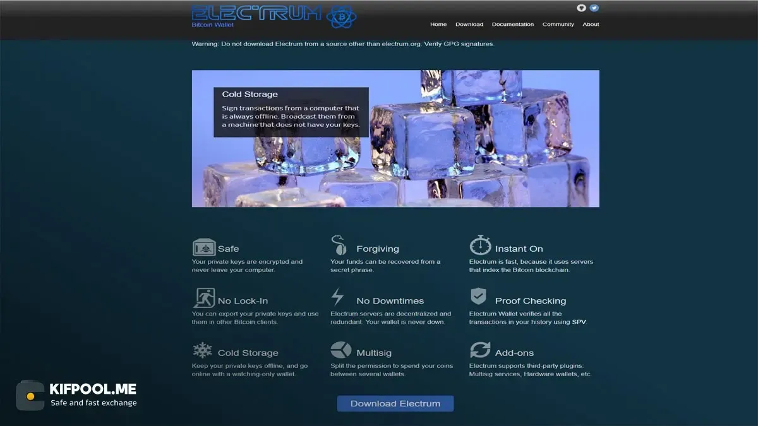Click the Multisig pie chart icon
This screenshot has height=426, width=758.
coord(341,350)
